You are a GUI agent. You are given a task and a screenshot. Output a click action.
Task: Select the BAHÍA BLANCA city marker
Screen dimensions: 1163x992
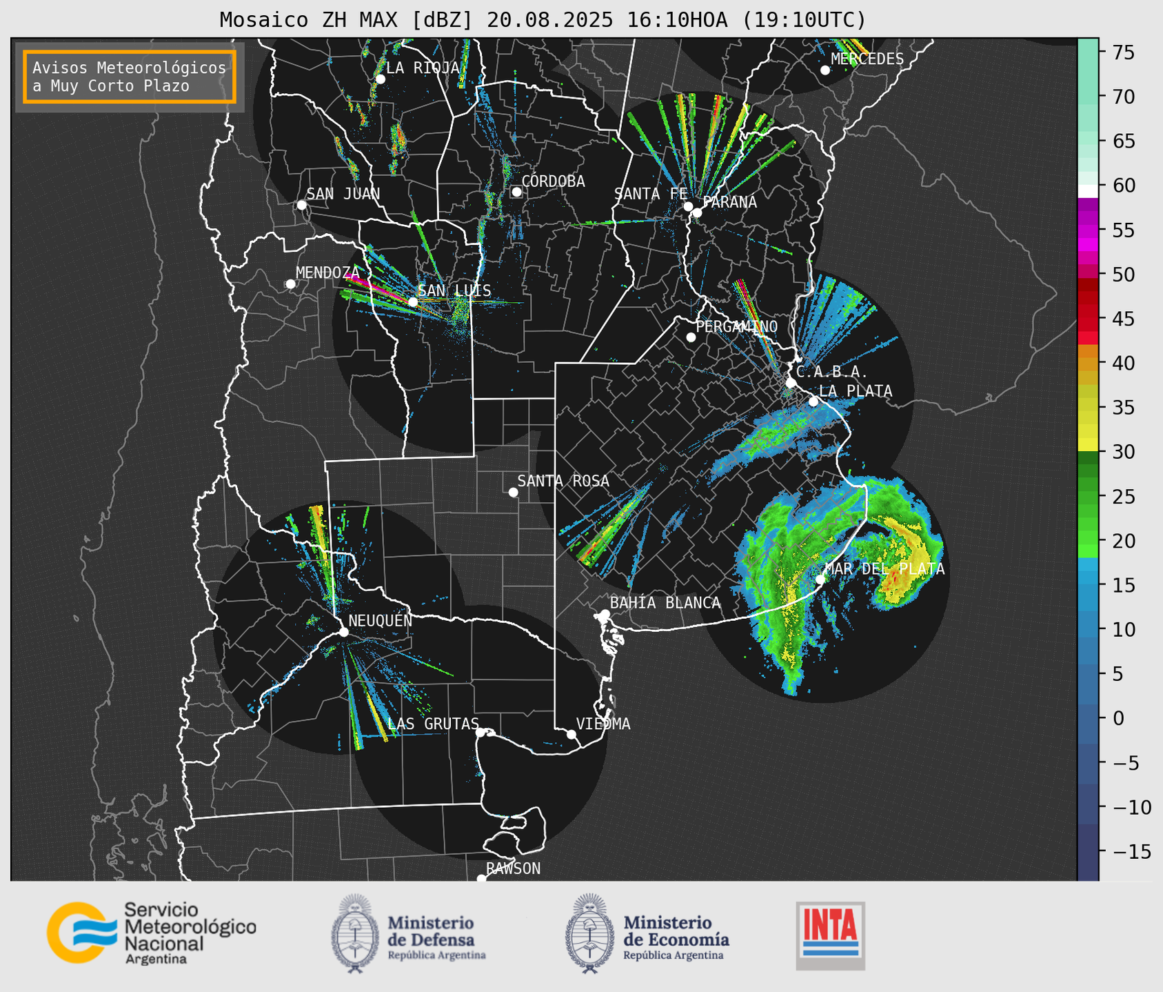click(x=605, y=614)
